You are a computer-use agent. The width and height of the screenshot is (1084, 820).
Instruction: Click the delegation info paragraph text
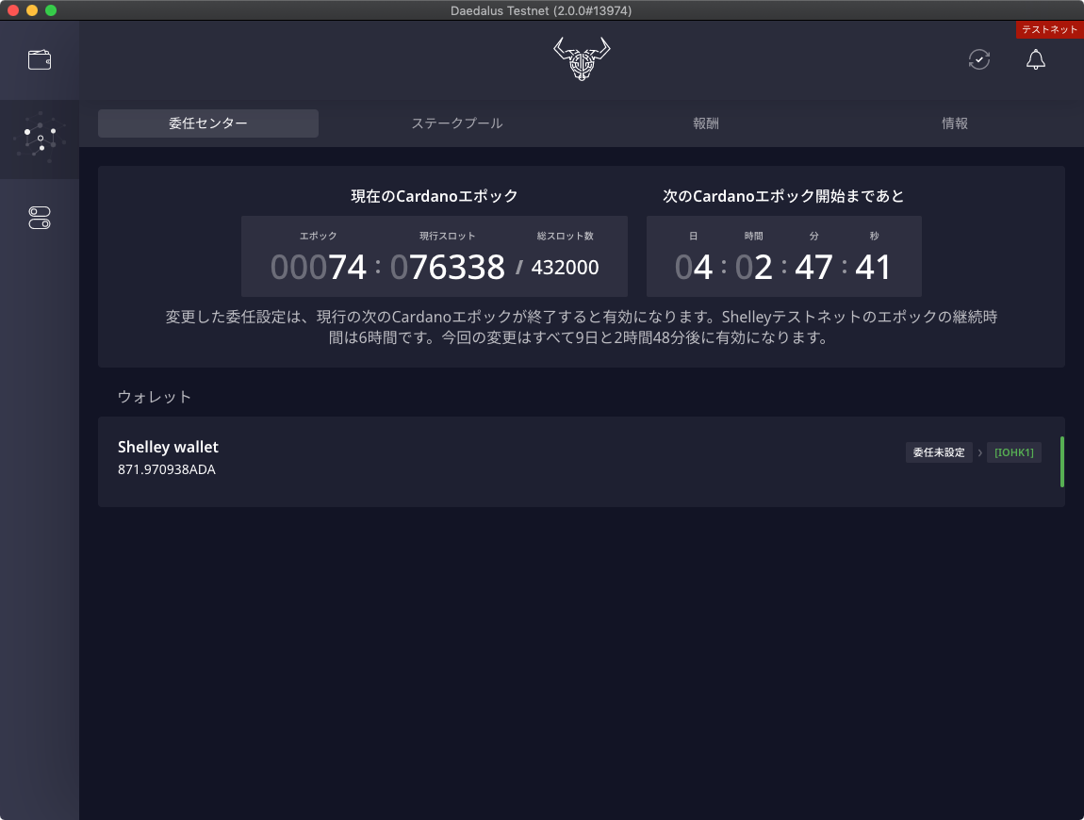(581, 327)
